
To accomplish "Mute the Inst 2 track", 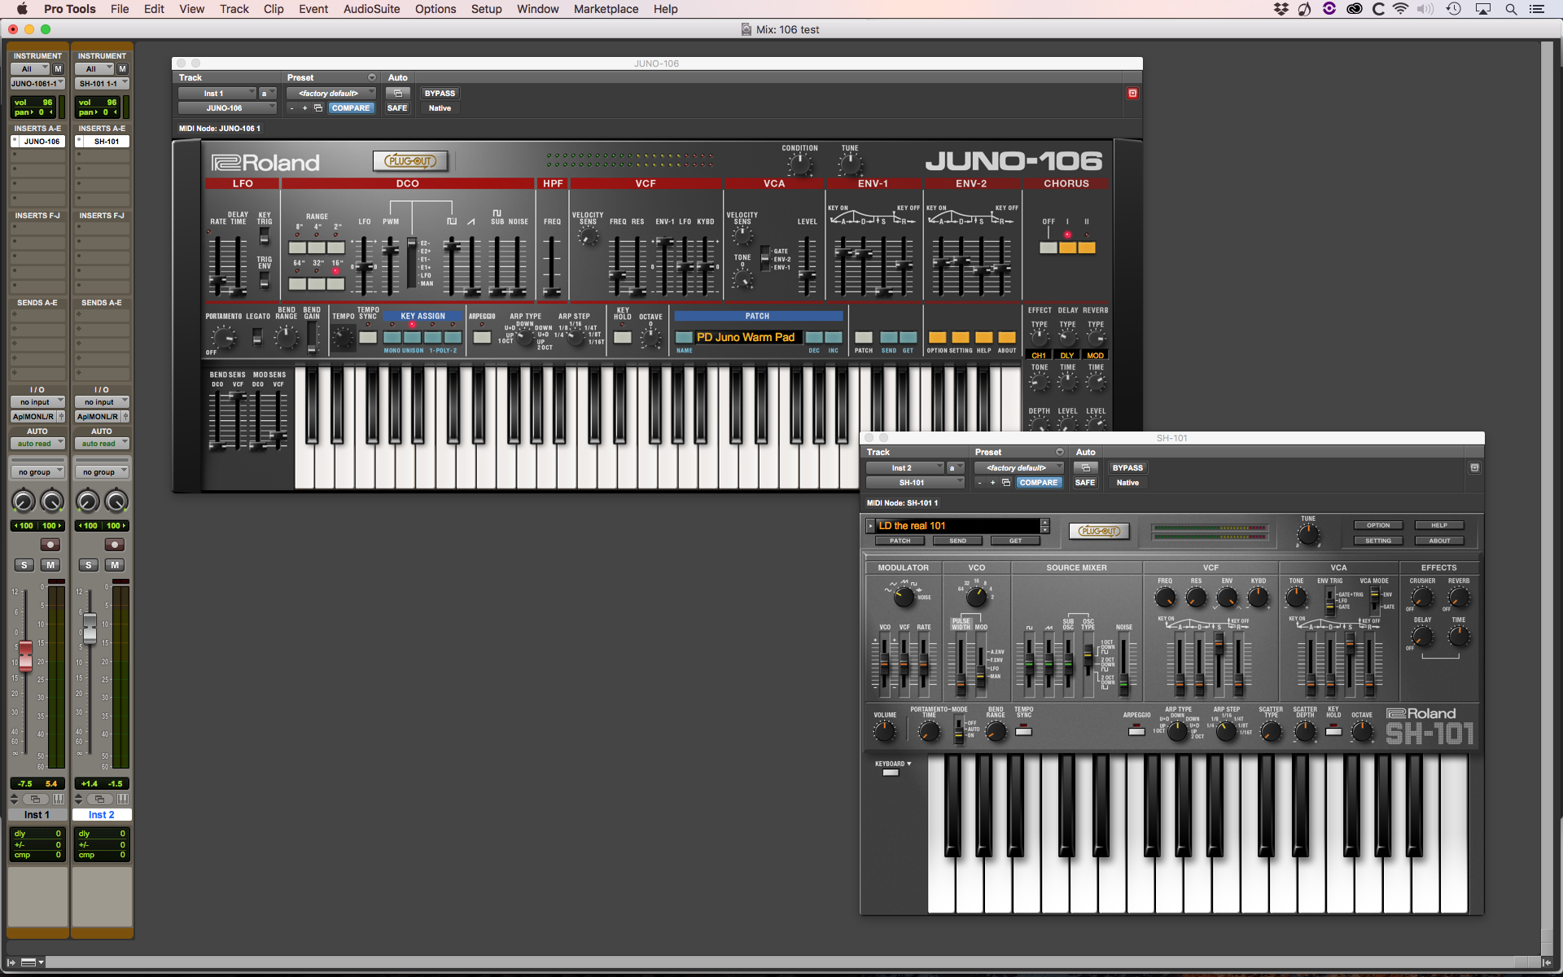I will (x=115, y=565).
